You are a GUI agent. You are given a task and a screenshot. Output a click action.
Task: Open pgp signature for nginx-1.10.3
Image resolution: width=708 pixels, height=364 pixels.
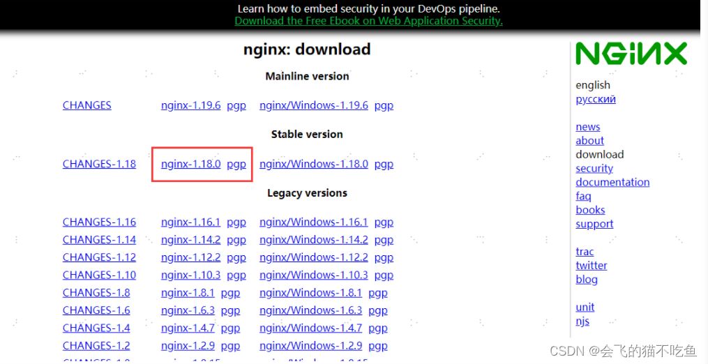pos(236,275)
